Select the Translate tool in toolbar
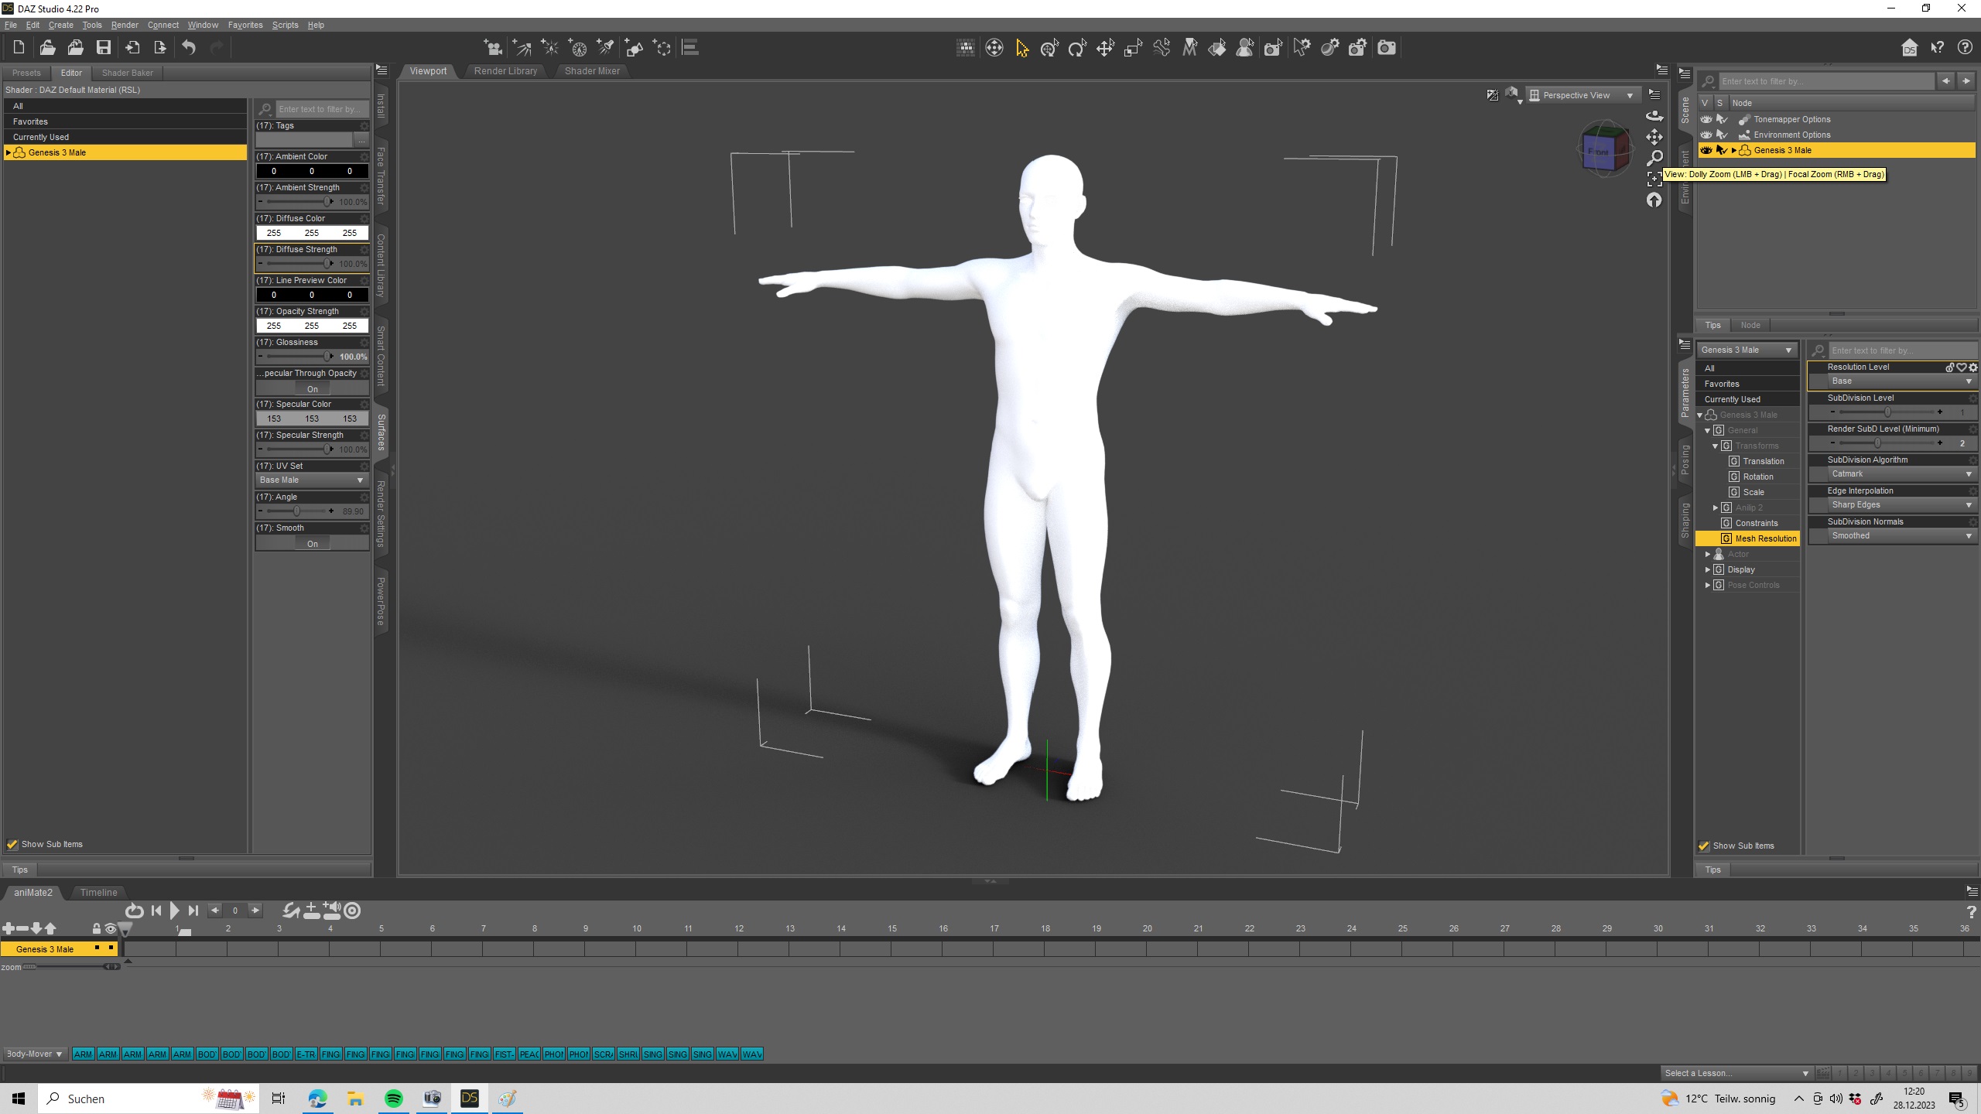This screenshot has width=1981, height=1114. click(x=1105, y=49)
